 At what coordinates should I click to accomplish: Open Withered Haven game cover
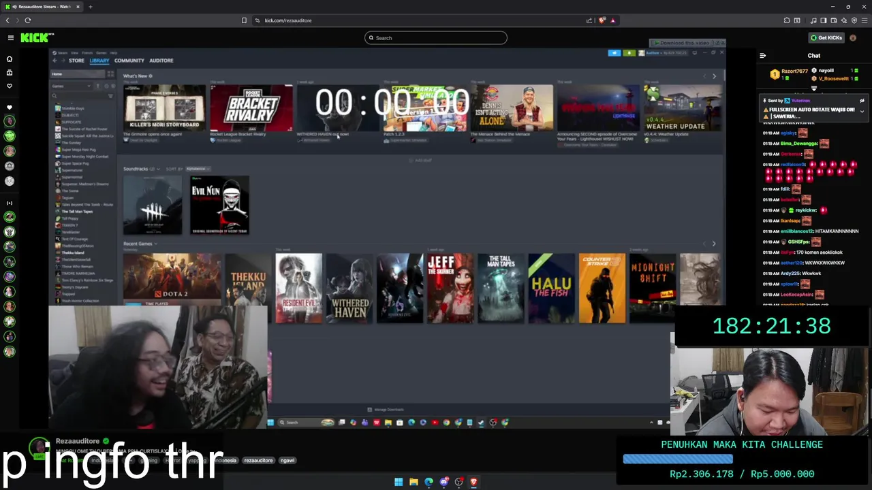[x=349, y=288]
